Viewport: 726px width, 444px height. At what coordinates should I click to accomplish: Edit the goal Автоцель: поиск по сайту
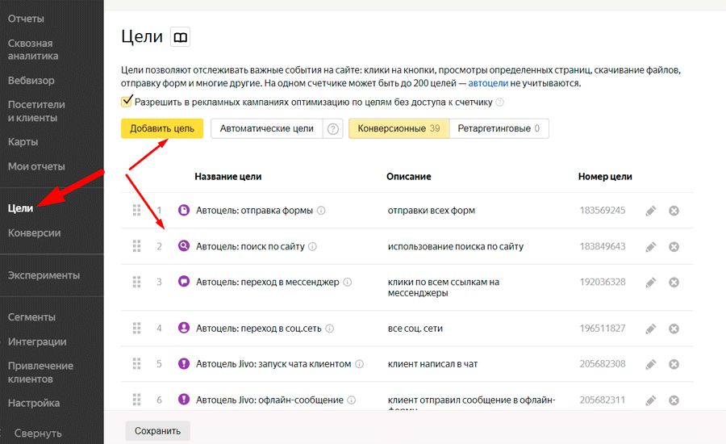[x=650, y=247]
